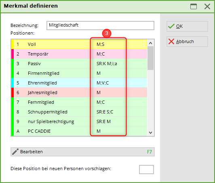
Task: Click the green checkmark OK icon
Action: click(x=171, y=26)
